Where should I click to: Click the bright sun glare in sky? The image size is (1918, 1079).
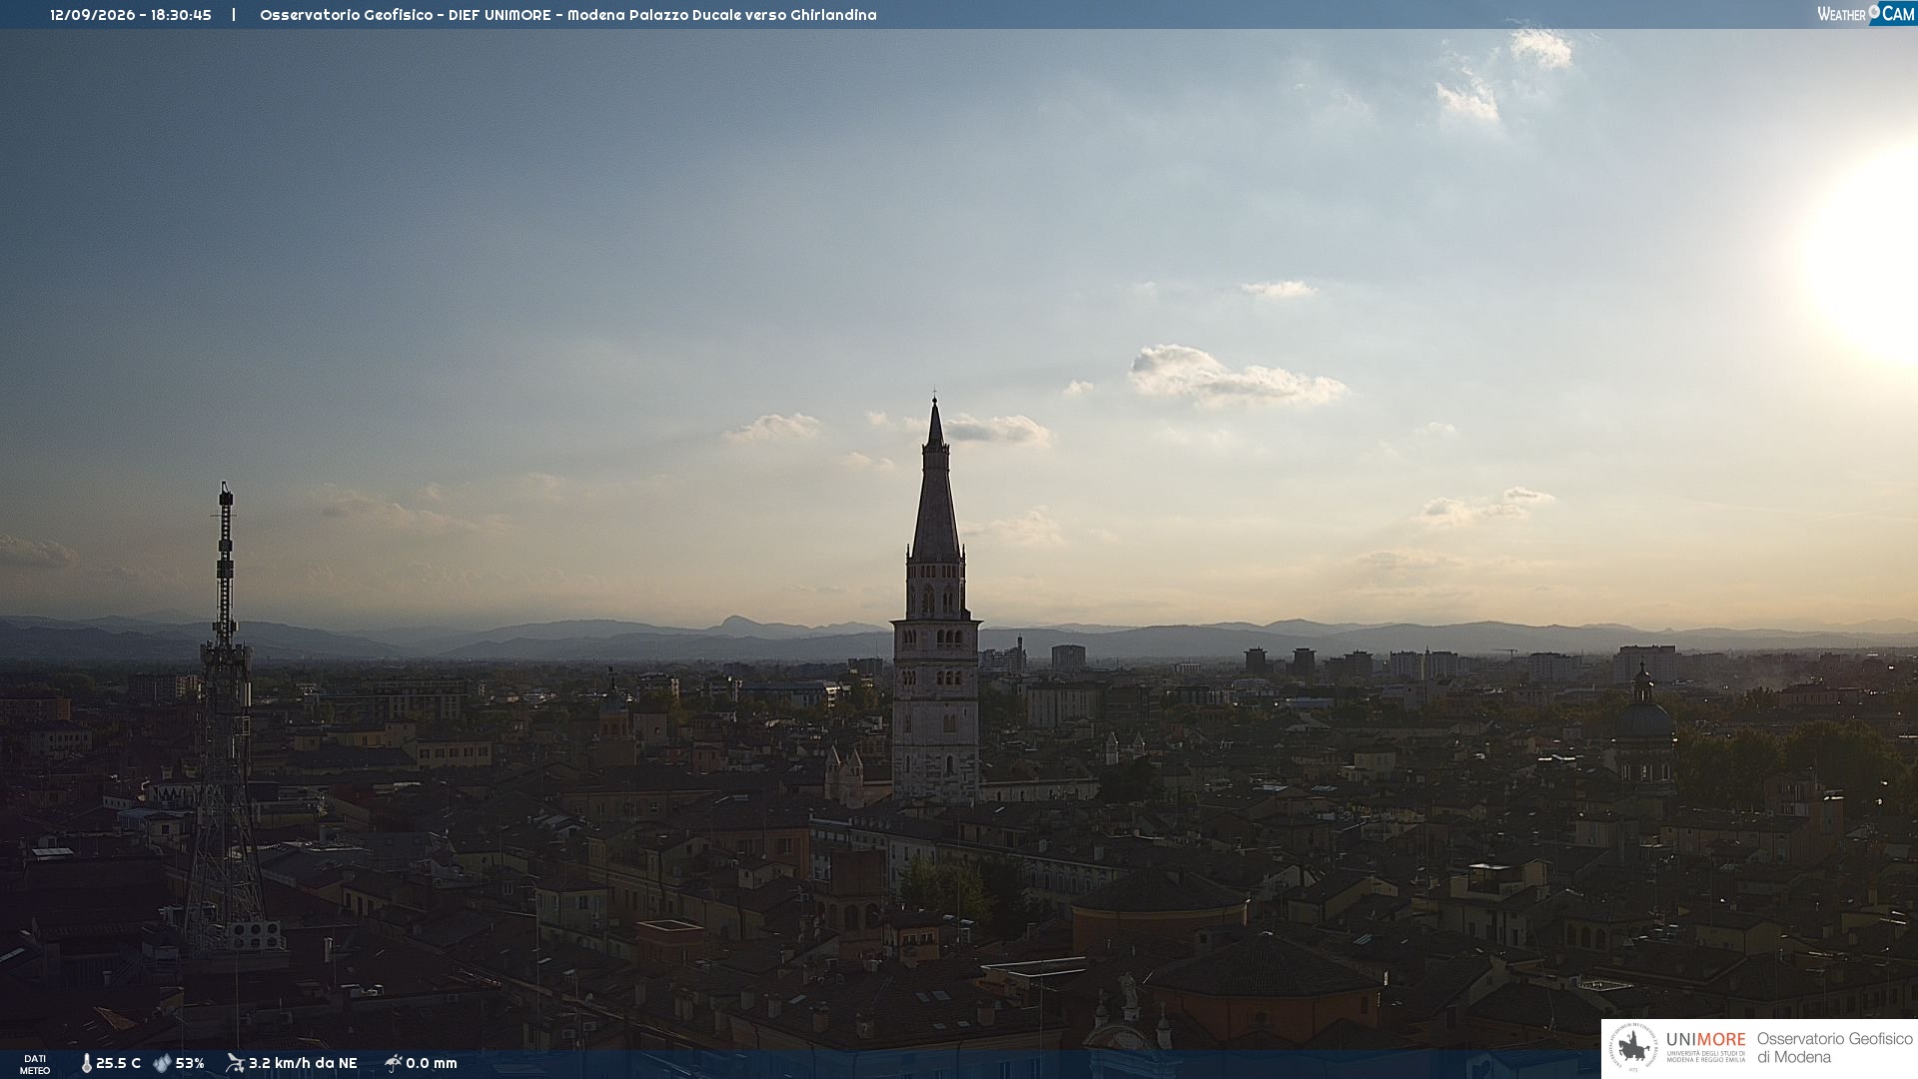(1866, 250)
